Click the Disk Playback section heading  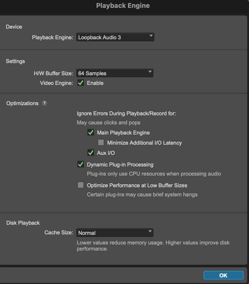coord(23,223)
